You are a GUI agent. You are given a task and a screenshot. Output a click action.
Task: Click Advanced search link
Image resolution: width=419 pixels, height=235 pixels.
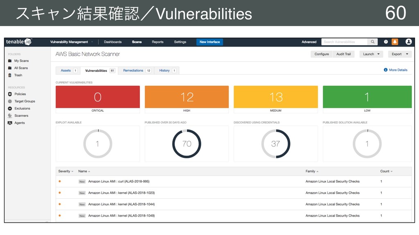[x=309, y=42]
